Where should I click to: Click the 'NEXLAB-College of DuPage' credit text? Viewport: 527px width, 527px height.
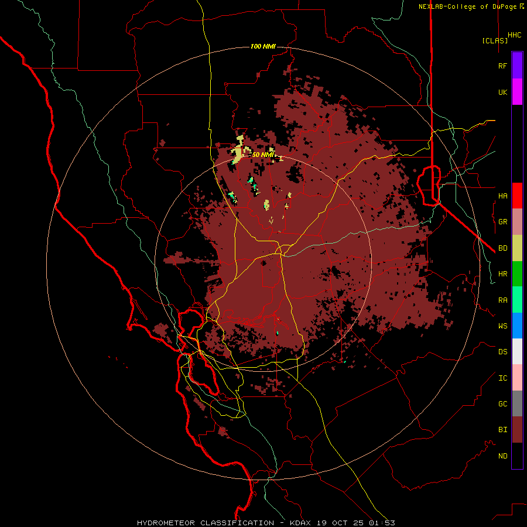click(x=467, y=6)
